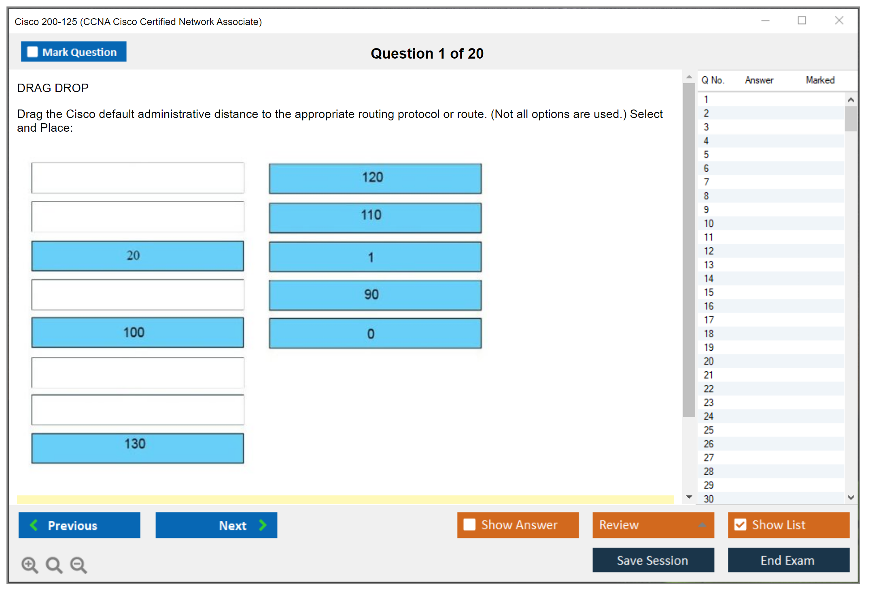The width and height of the screenshot is (870, 594).
Task: Click the zoom reset magnifier icon
Action: [53, 565]
